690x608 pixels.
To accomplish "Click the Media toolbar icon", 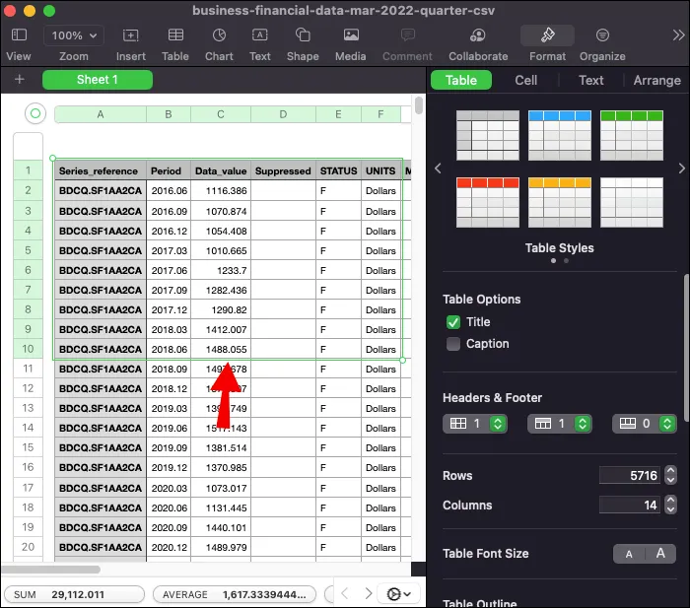I will [x=350, y=35].
